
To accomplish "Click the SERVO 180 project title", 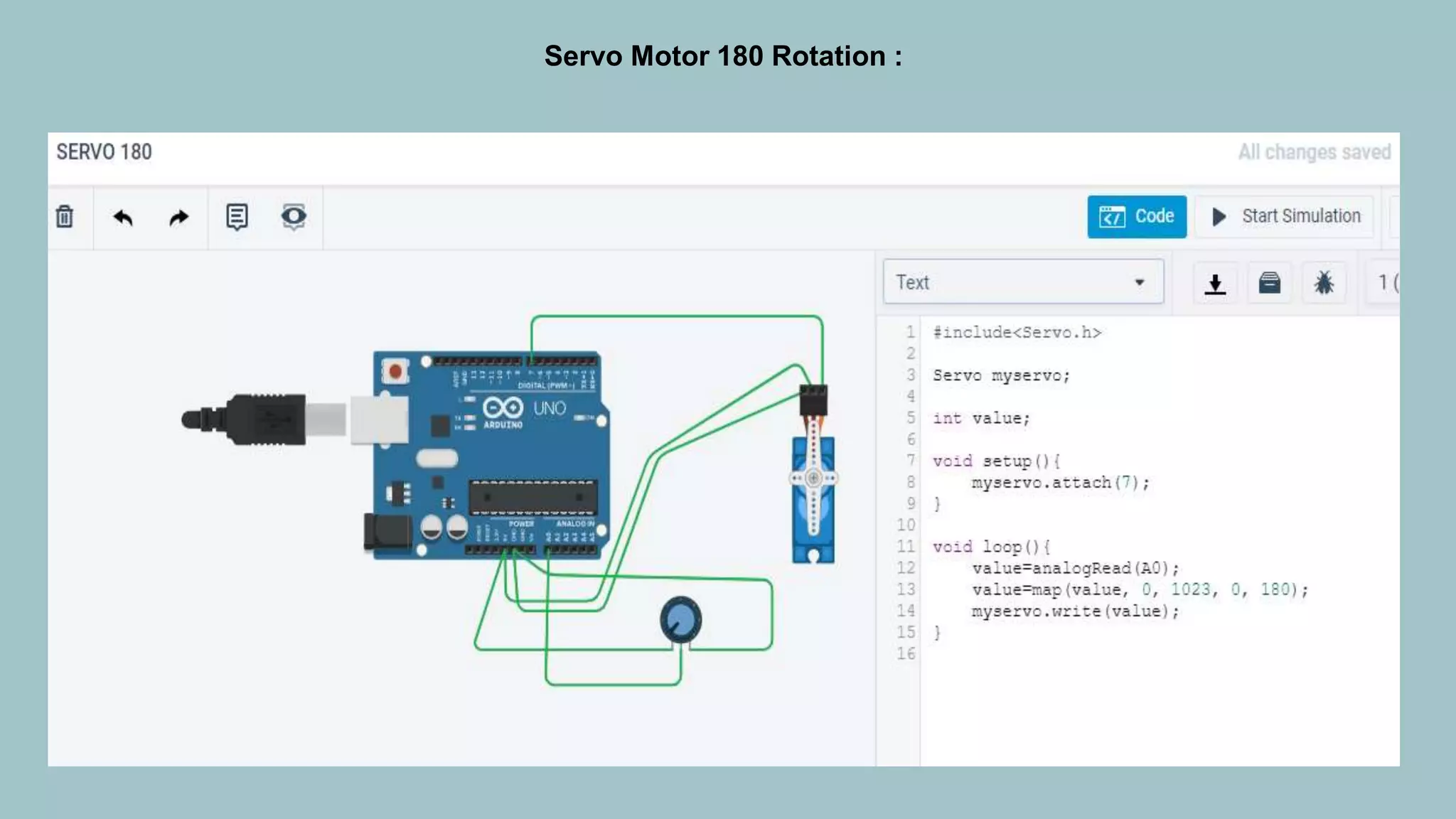I will point(104,152).
